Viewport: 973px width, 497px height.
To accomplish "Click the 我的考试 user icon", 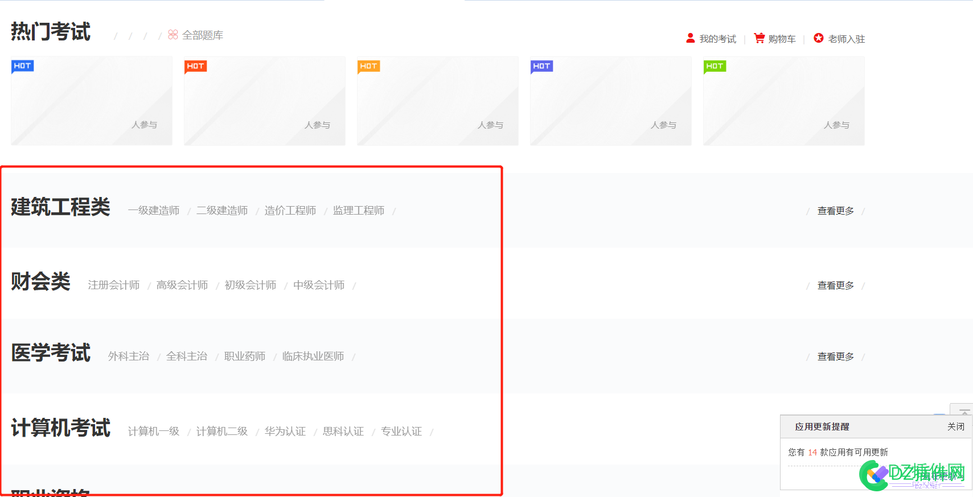I will pos(691,38).
